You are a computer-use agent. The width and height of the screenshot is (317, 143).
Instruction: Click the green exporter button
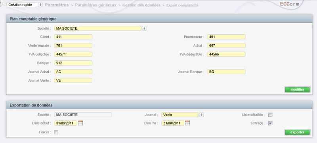[x=297, y=132]
